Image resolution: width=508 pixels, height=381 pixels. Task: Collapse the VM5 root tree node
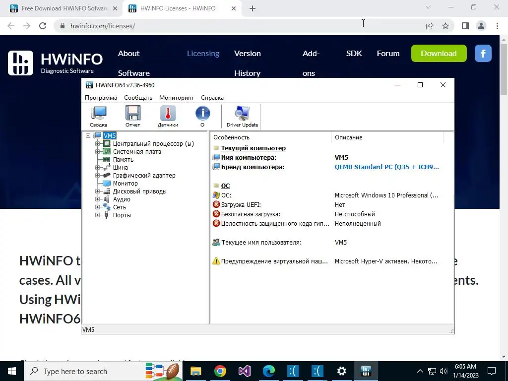click(x=88, y=135)
